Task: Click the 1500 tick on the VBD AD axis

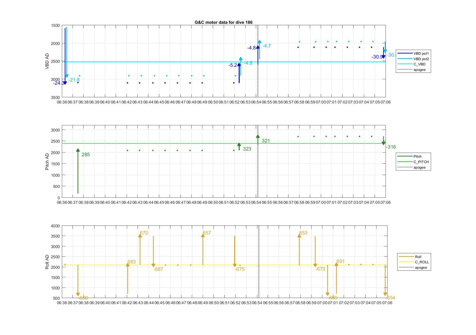Action: coord(55,26)
